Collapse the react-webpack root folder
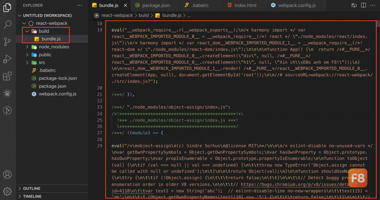 coord(24,23)
